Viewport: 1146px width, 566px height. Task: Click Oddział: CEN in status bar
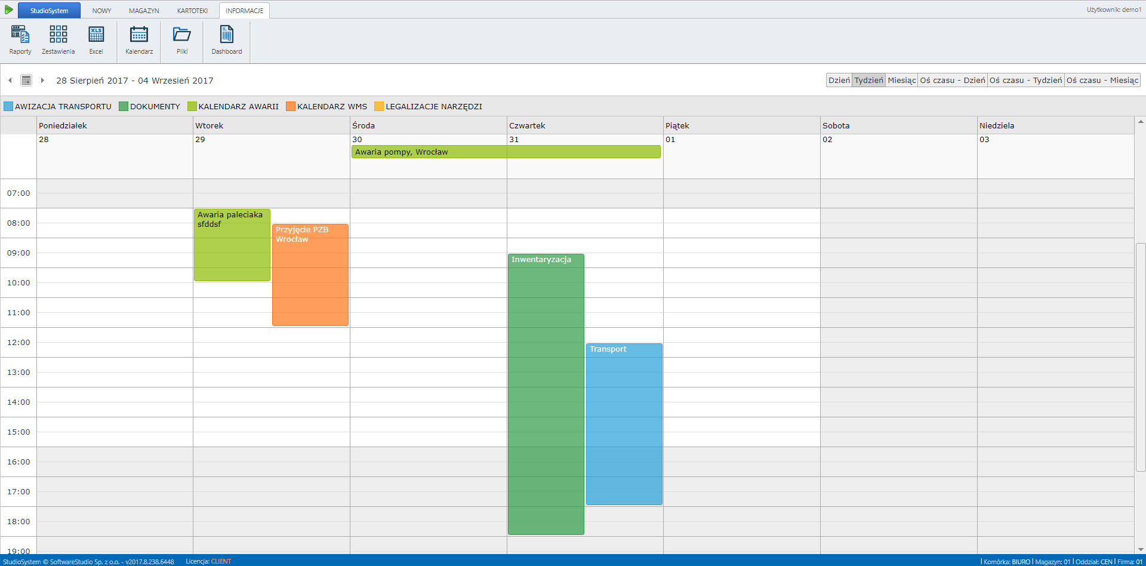pos(1094,562)
